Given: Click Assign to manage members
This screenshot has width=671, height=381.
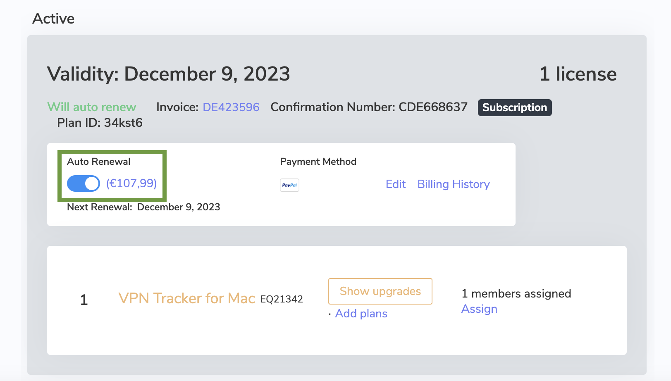Looking at the screenshot, I should 479,309.
